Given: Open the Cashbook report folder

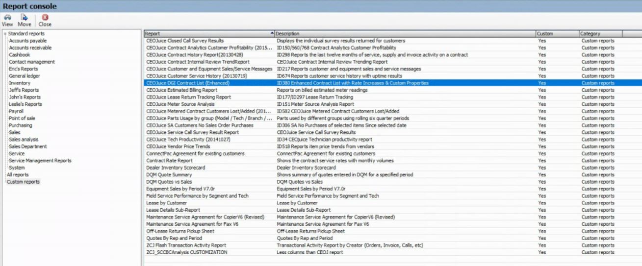Looking at the screenshot, I should [x=20, y=55].
